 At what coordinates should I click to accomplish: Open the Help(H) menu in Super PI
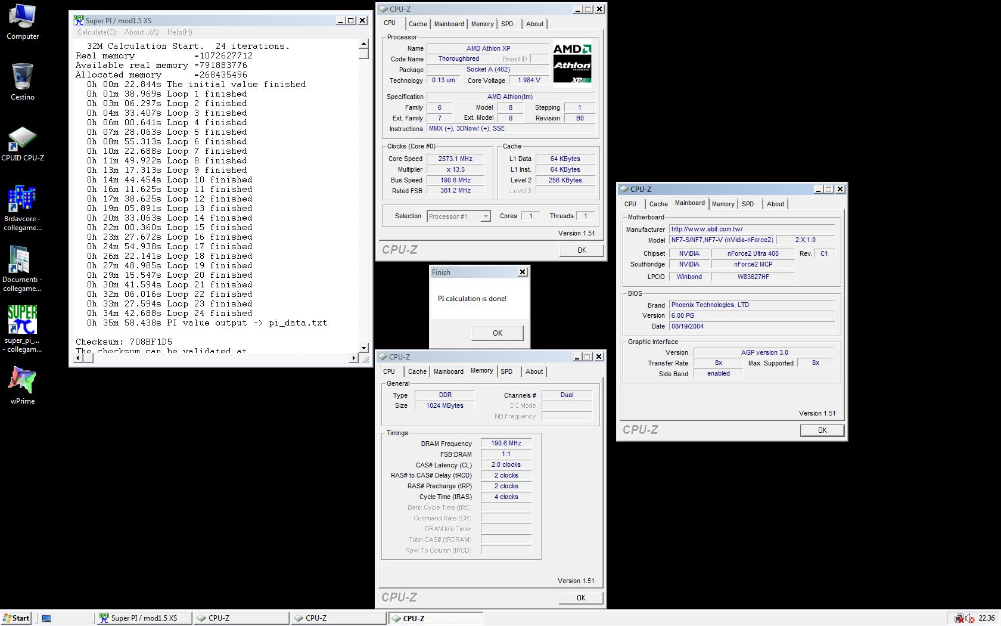179,32
